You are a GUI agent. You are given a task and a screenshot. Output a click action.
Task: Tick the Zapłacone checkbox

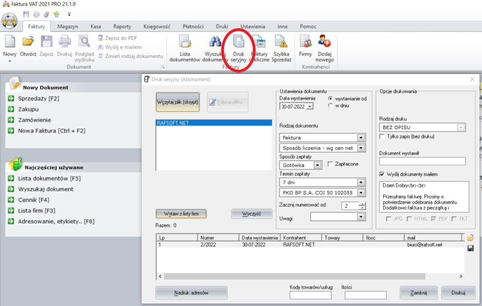click(330, 164)
